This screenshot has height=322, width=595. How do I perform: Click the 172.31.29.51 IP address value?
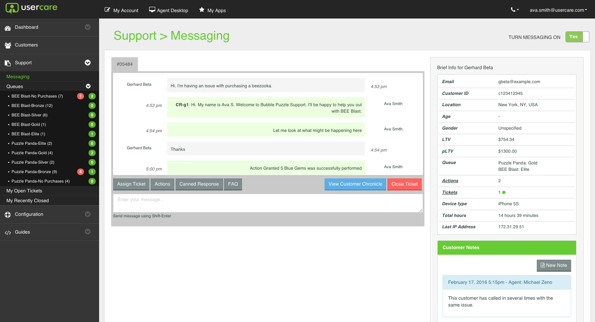(511, 227)
